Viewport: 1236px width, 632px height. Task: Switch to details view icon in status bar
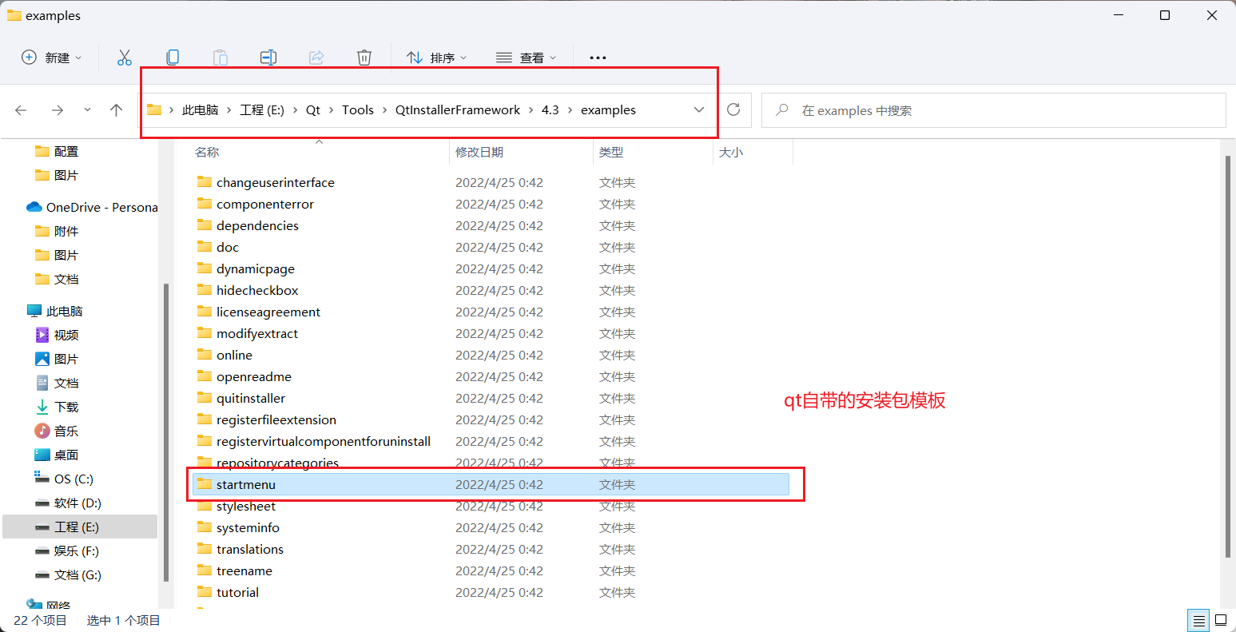[x=1198, y=620]
